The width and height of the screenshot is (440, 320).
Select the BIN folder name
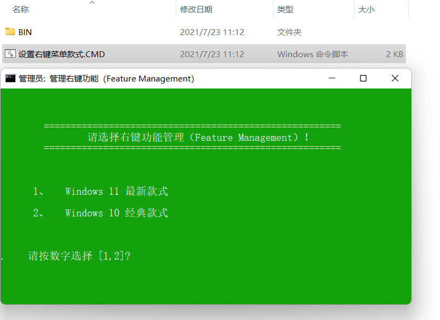click(25, 32)
